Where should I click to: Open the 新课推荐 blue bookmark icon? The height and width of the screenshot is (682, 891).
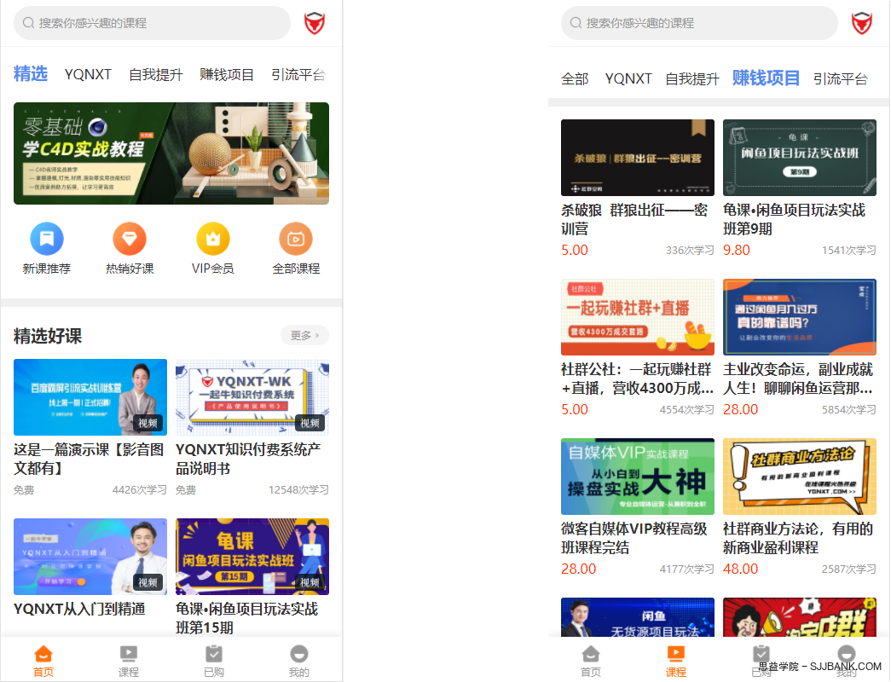point(46,240)
